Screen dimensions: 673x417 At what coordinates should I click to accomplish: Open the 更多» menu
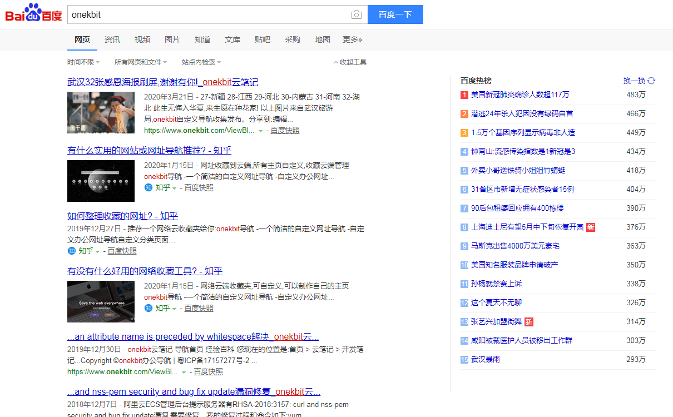352,39
